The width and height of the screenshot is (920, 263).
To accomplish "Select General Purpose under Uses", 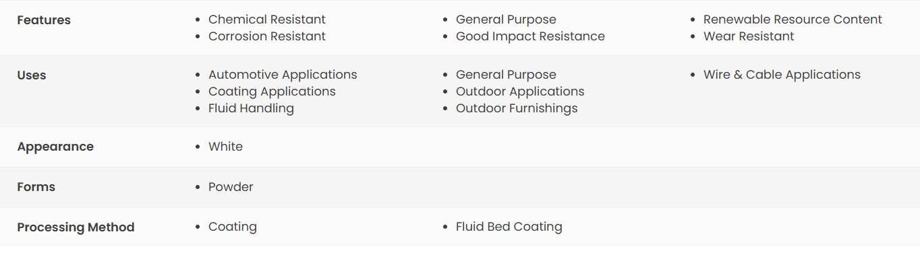I will click(506, 75).
